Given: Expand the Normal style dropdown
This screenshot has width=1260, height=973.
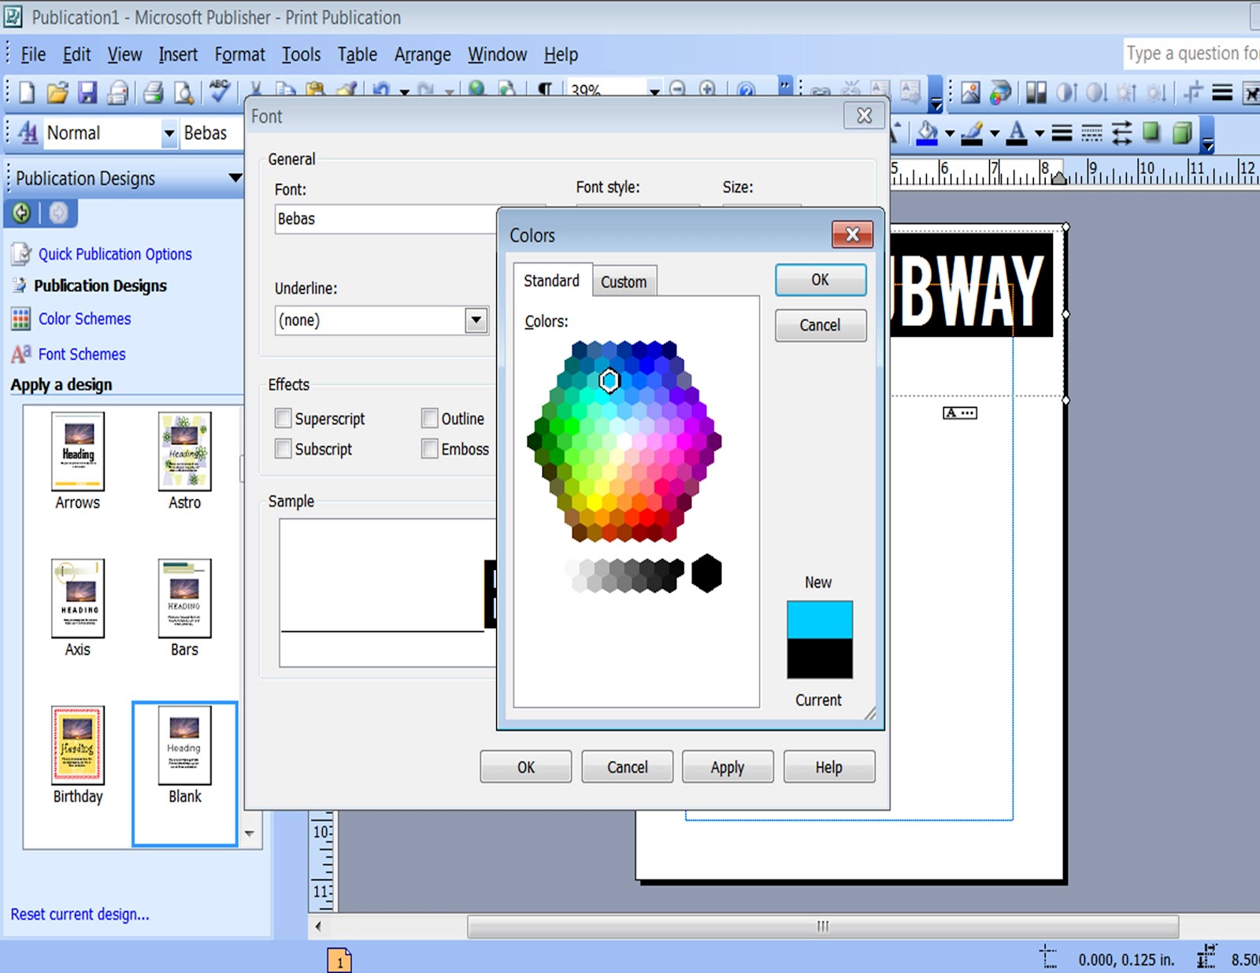Looking at the screenshot, I should 168,132.
